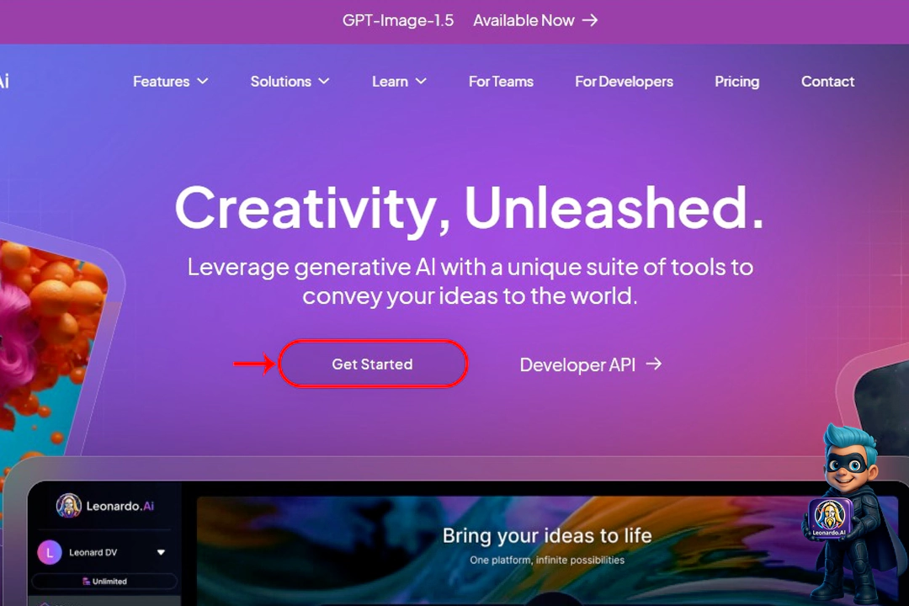Click the arrow after Available Now
Viewport: 909px width, 606px height.
coord(590,20)
